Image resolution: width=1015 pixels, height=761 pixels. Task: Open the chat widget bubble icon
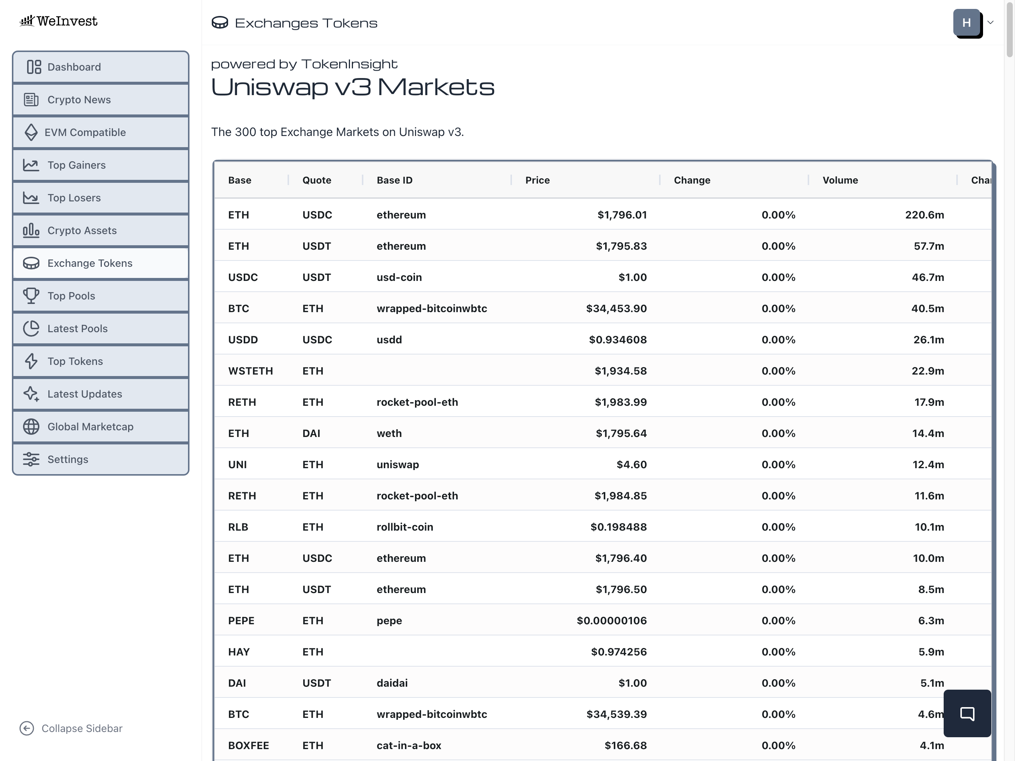coord(967,713)
